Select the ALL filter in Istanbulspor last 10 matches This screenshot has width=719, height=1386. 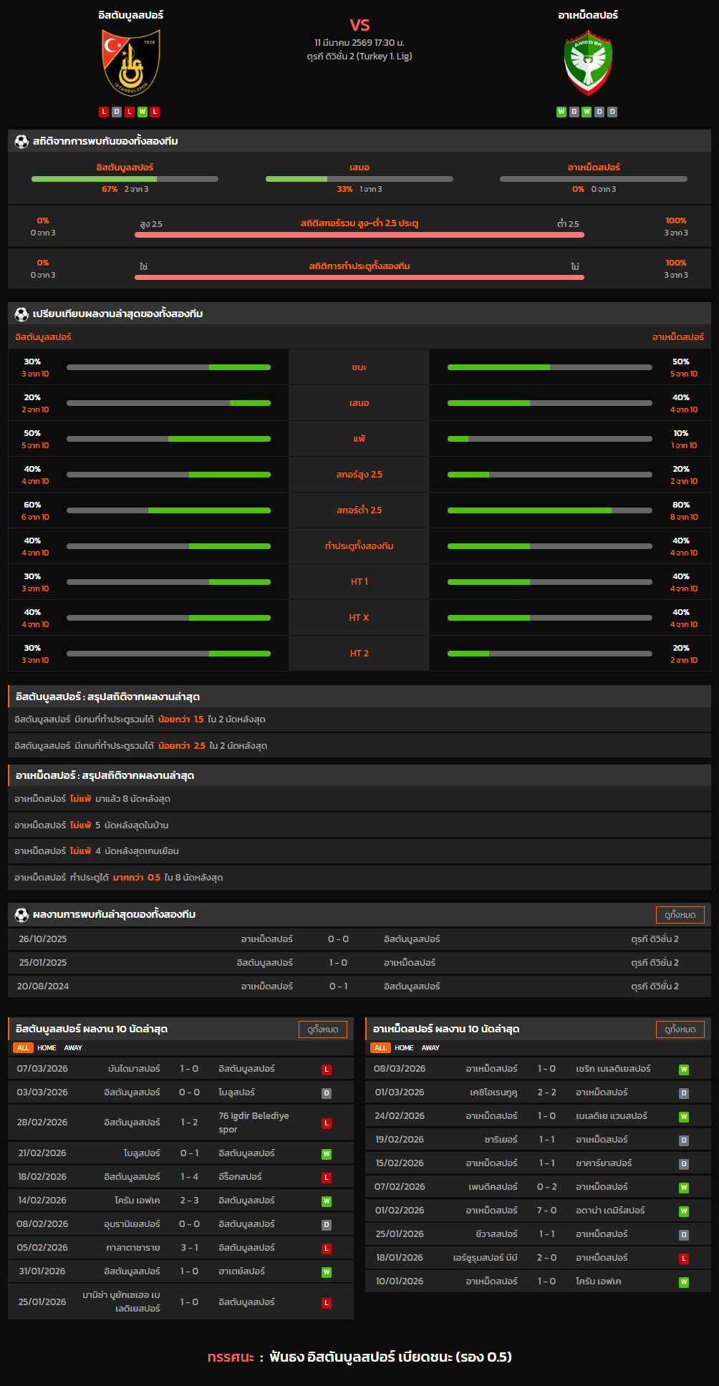click(23, 1048)
